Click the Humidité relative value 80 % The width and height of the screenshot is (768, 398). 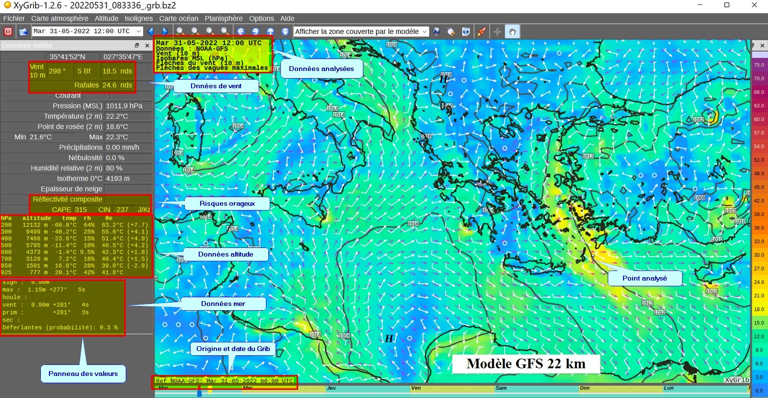pyautogui.click(x=114, y=168)
